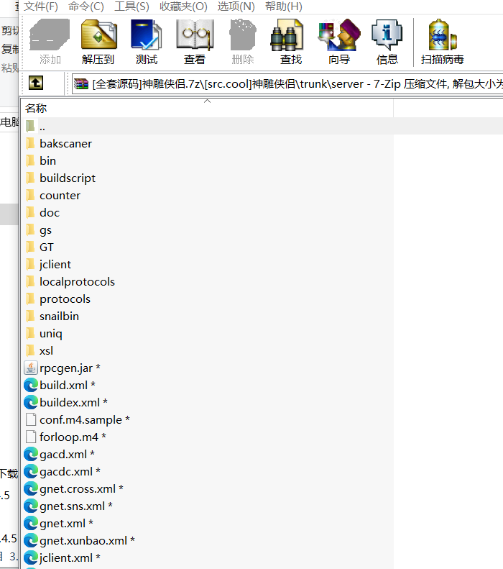Screen dimensions: 503x569
Task: Open the 命令(C) menu
Action: click(86, 6)
